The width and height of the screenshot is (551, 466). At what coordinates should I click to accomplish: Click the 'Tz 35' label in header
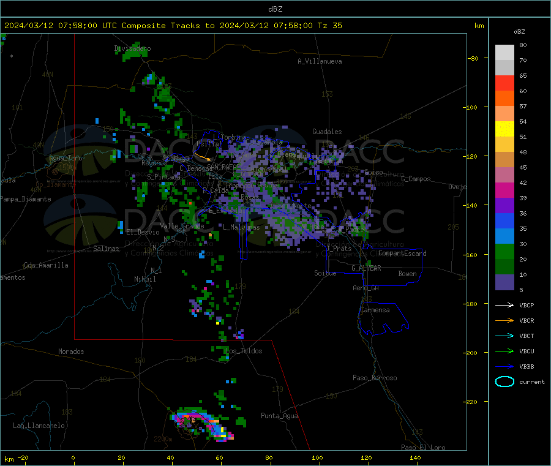(330, 26)
